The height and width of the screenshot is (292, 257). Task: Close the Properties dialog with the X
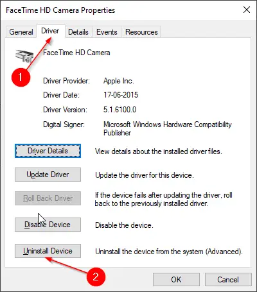pyautogui.click(x=247, y=10)
